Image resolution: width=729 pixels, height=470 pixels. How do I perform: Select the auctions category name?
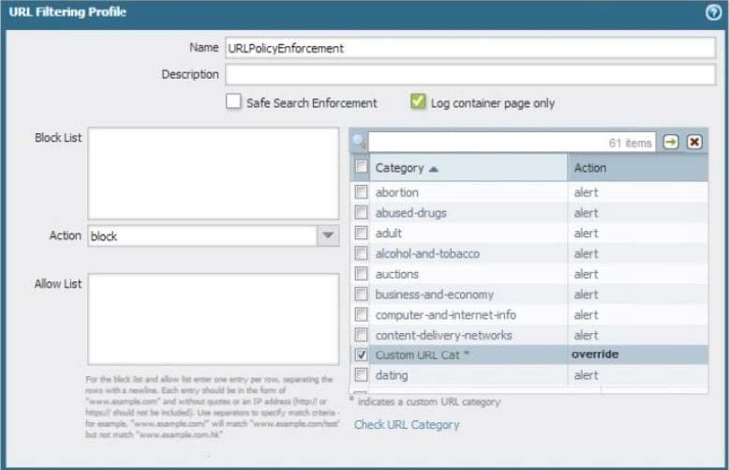click(x=396, y=274)
